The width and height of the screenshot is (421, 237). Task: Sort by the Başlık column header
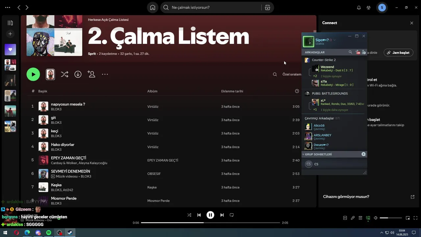[43, 91]
